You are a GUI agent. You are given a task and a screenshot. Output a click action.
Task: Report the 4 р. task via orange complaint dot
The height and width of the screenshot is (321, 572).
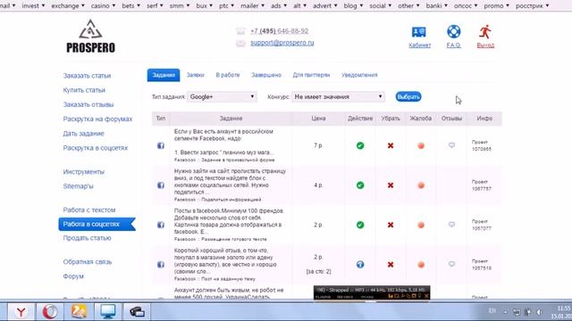click(421, 185)
